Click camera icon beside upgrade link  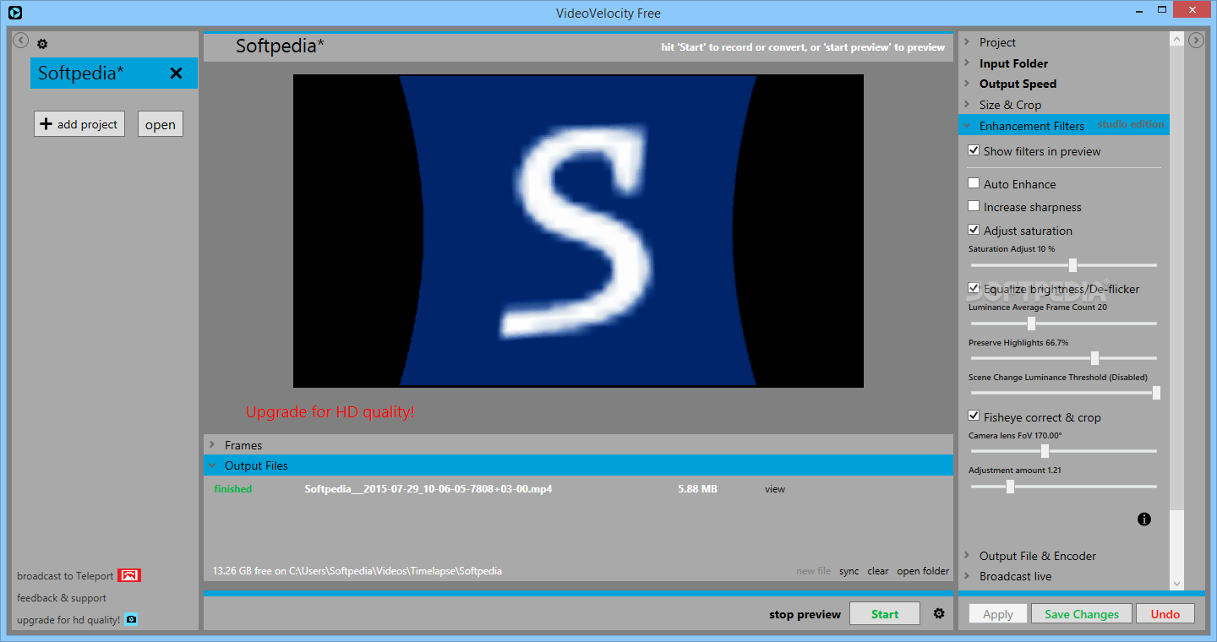coord(131,619)
